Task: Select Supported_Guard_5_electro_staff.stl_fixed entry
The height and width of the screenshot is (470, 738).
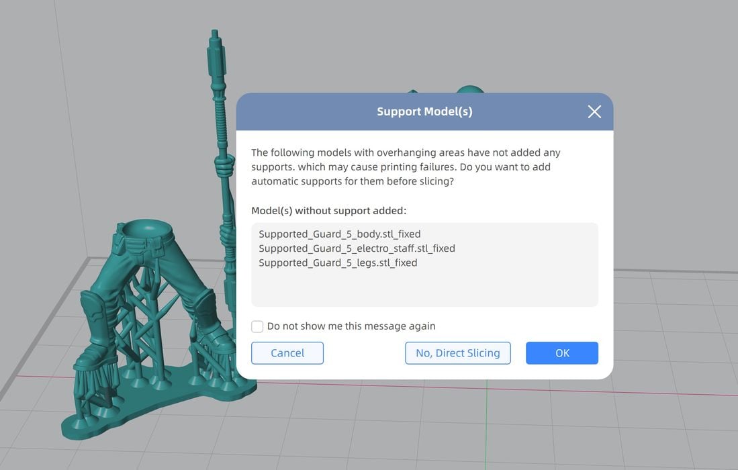Action: tap(357, 248)
